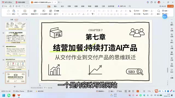Open the 选择 select dropdown

165,11
